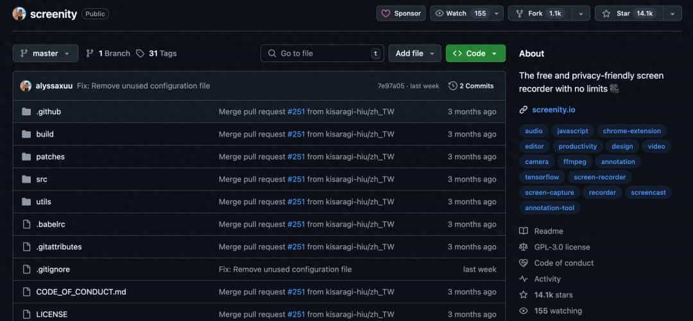This screenshot has width=693, height=321.
Task: Open the .github folder
Action: point(48,111)
